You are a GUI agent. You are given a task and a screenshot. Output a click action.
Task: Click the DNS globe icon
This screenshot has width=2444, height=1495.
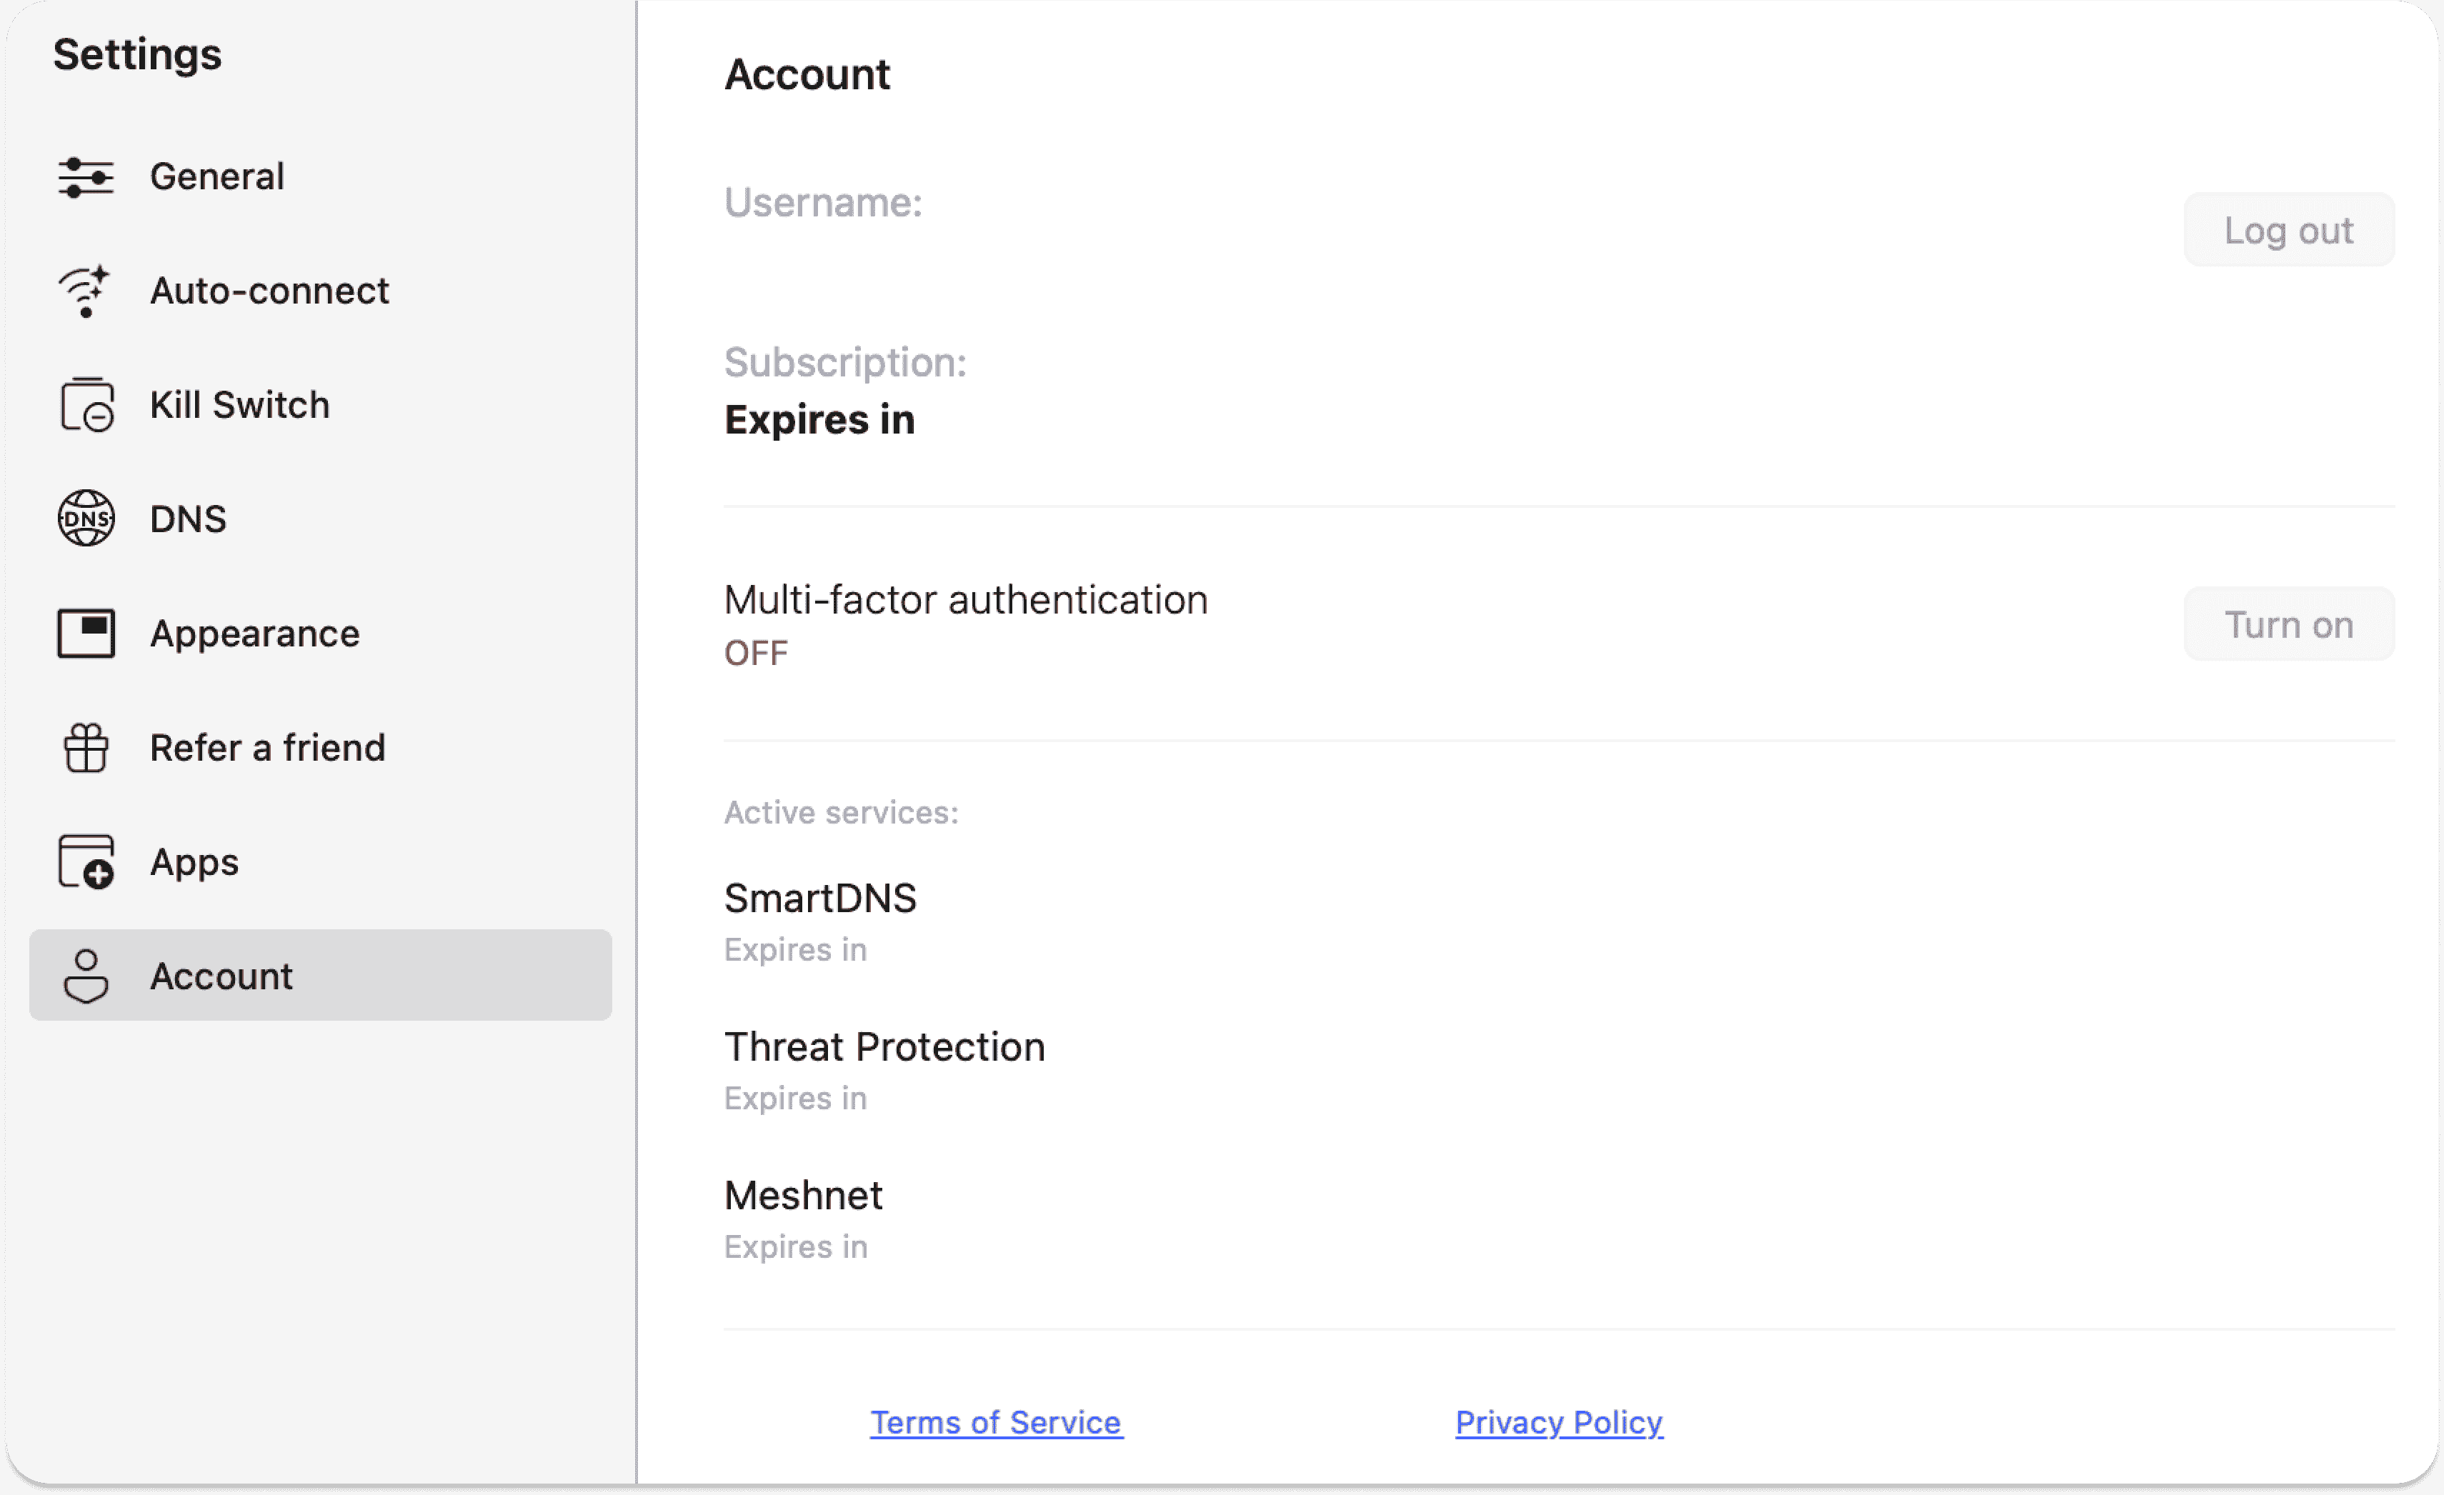click(x=86, y=519)
